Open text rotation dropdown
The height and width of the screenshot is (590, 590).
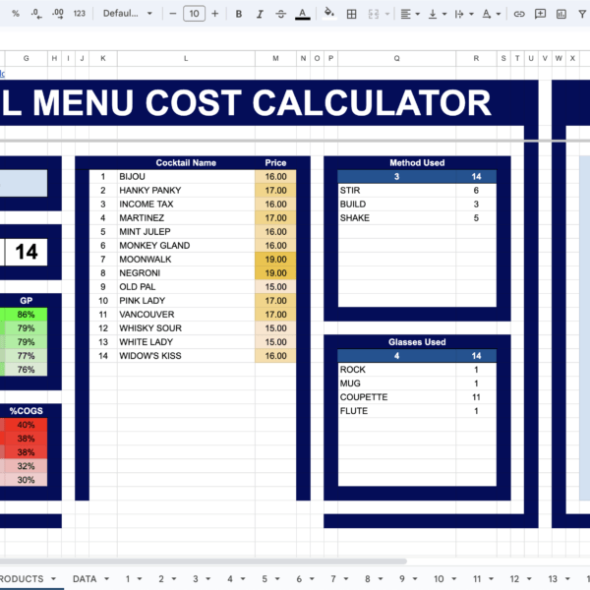[491, 14]
